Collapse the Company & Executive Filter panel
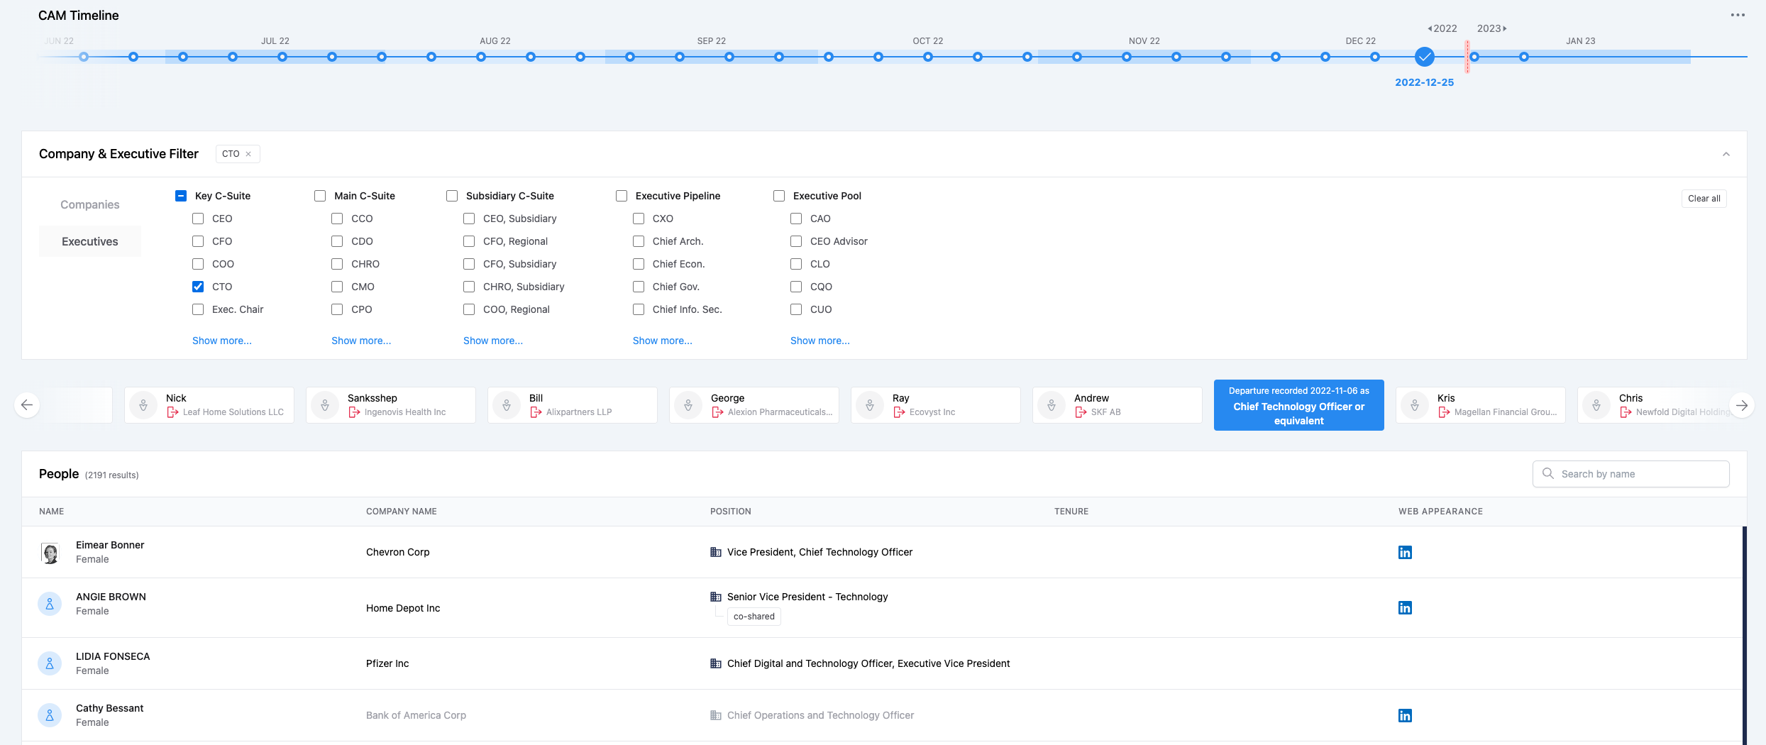The height and width of the screenshot is (745, 1766). tap(1726, 154)
